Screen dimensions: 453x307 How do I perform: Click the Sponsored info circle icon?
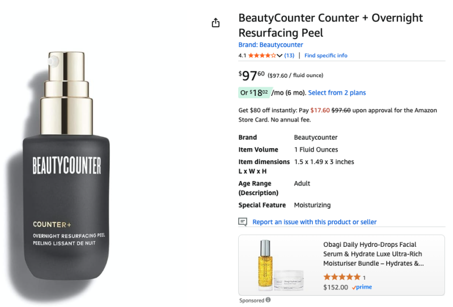tap(268, 300)
